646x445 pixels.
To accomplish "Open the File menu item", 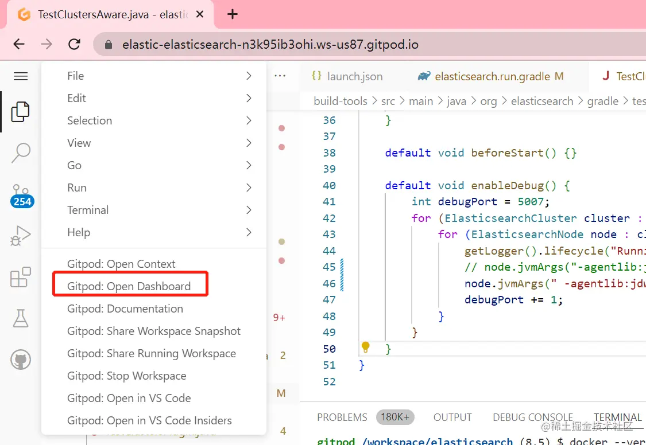I will tap(154, 76).
